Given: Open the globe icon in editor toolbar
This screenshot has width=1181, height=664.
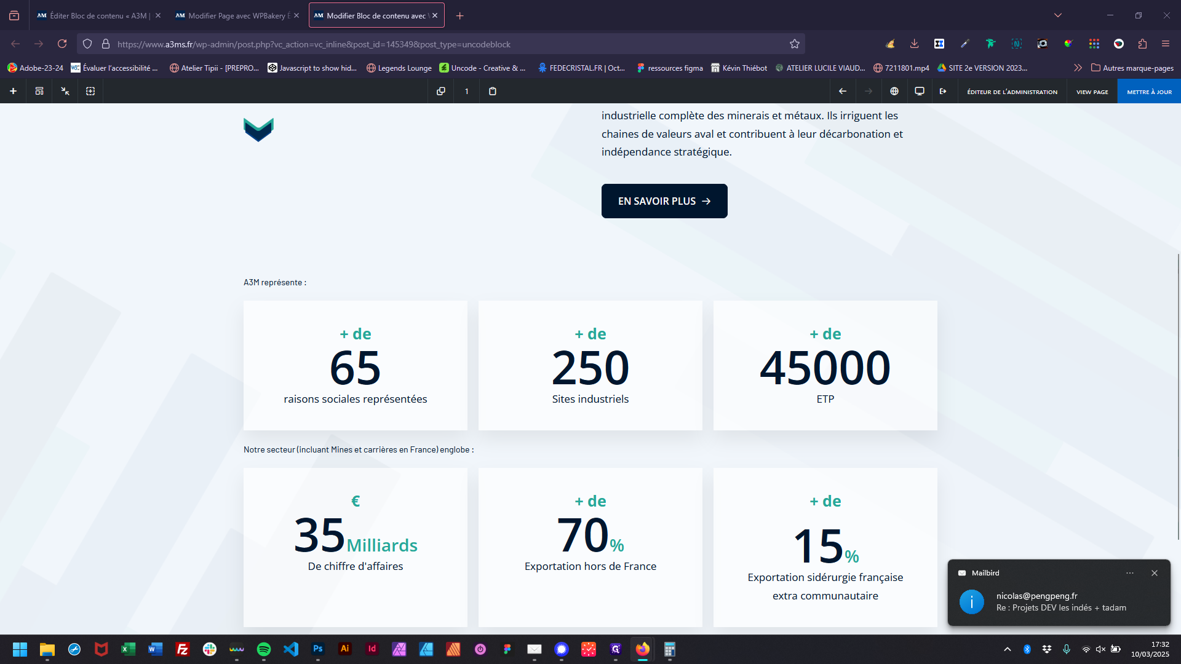Looking at the screenshot, I should pos(894,91).
